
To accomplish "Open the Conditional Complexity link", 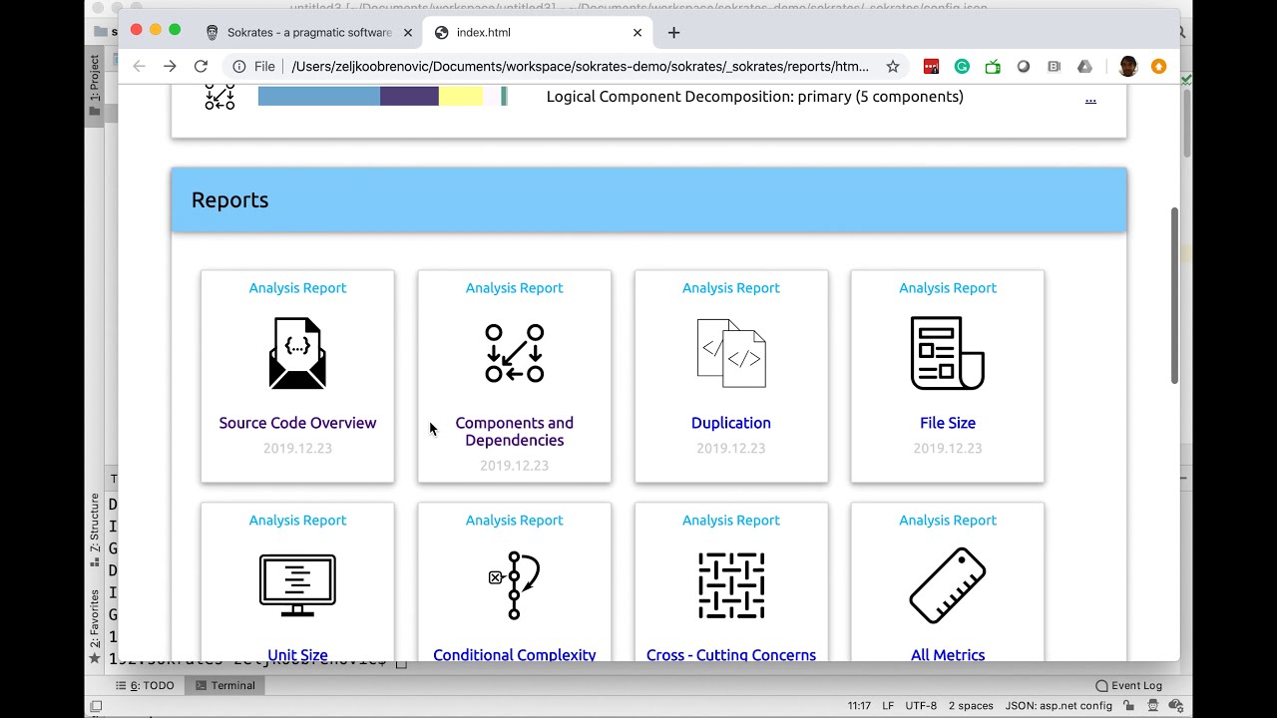I will [514, 655].
